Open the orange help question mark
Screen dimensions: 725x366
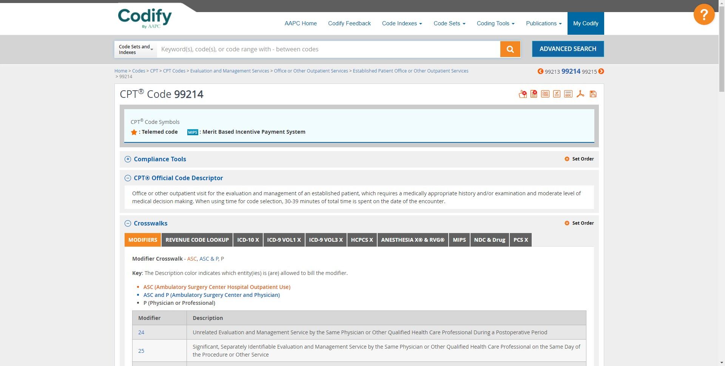pos(704,14)
